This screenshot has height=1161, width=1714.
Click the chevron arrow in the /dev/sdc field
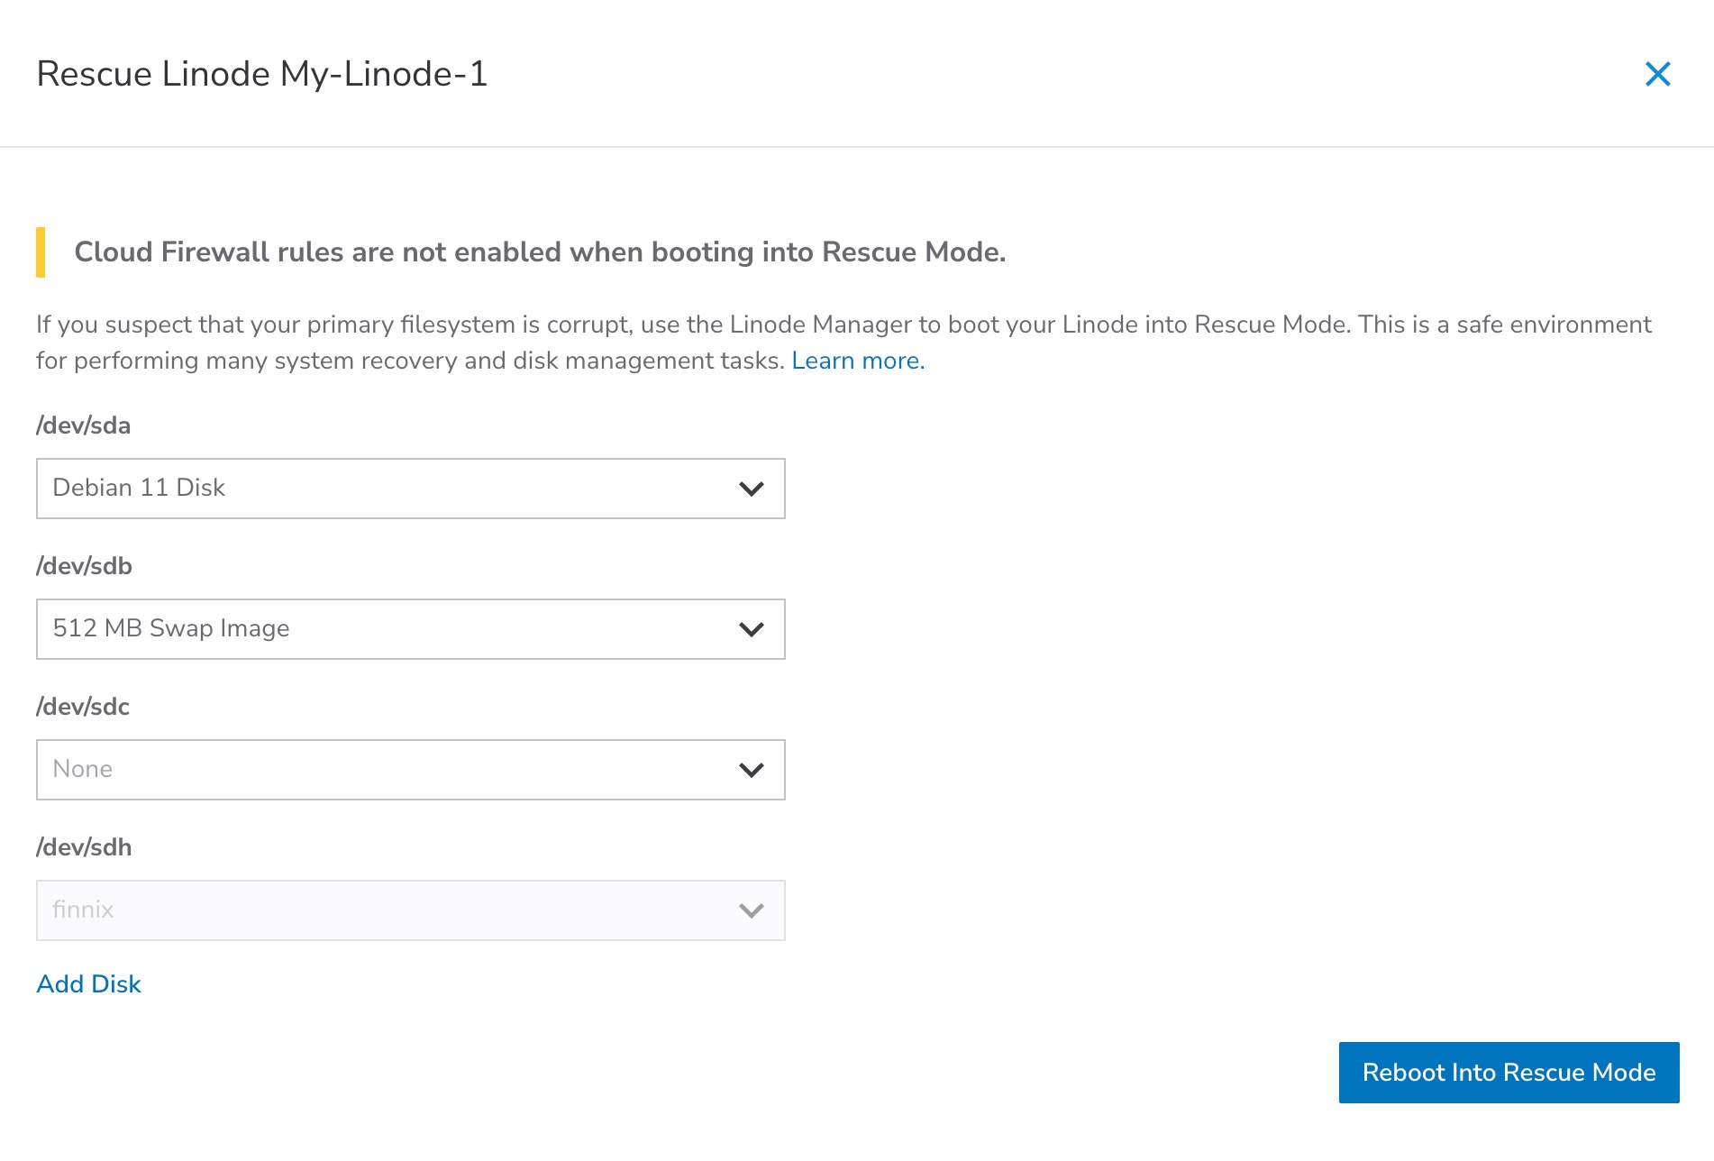pyautogui.click(x=751, y=770)
